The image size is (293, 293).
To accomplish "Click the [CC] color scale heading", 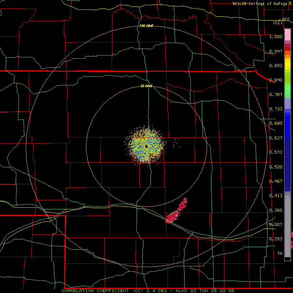I will [x=278, y=22].
